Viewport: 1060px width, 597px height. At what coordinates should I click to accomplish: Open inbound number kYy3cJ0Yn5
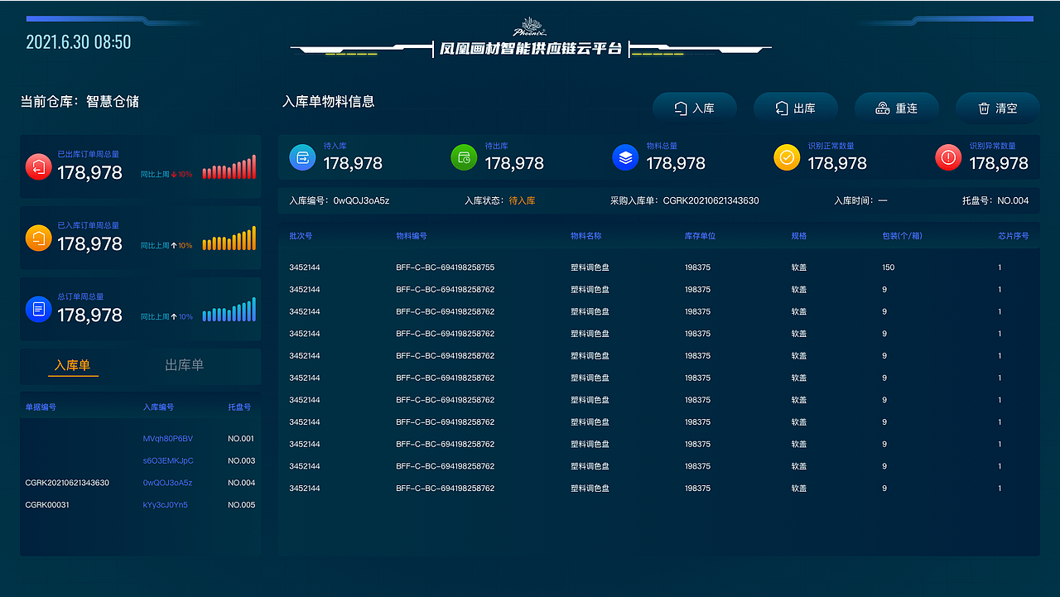pyautogui.click(x=166, y=505)
